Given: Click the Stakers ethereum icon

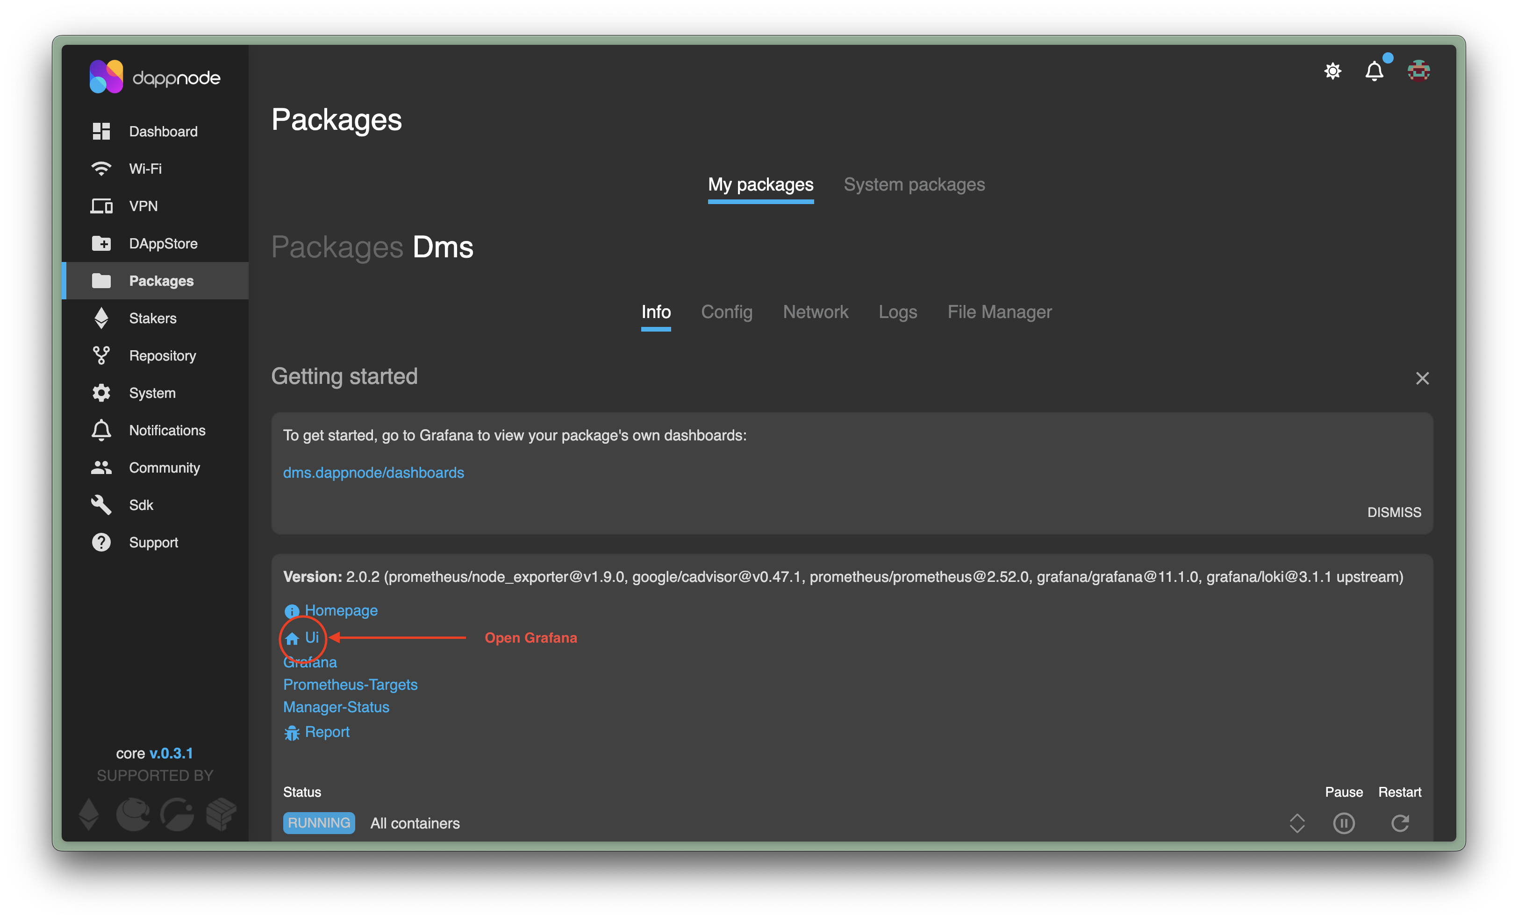Looking at the screenshot, I should tap(101, 318).
